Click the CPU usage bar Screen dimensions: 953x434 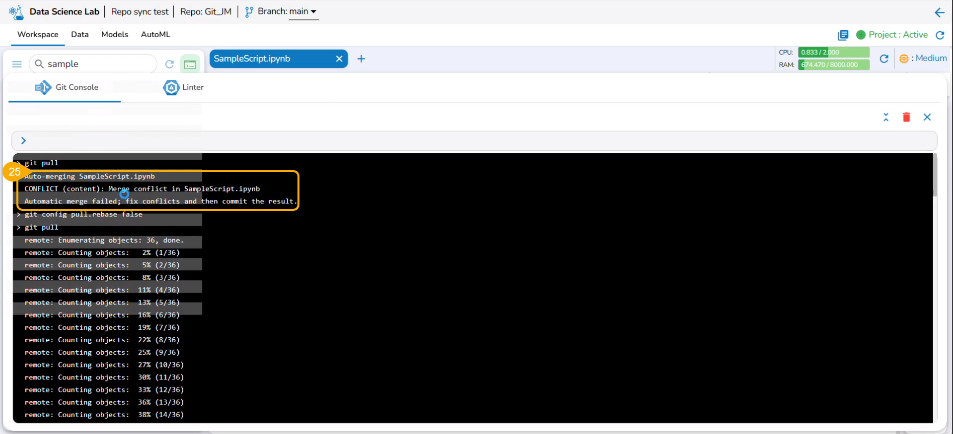click(x=833, y=52)
